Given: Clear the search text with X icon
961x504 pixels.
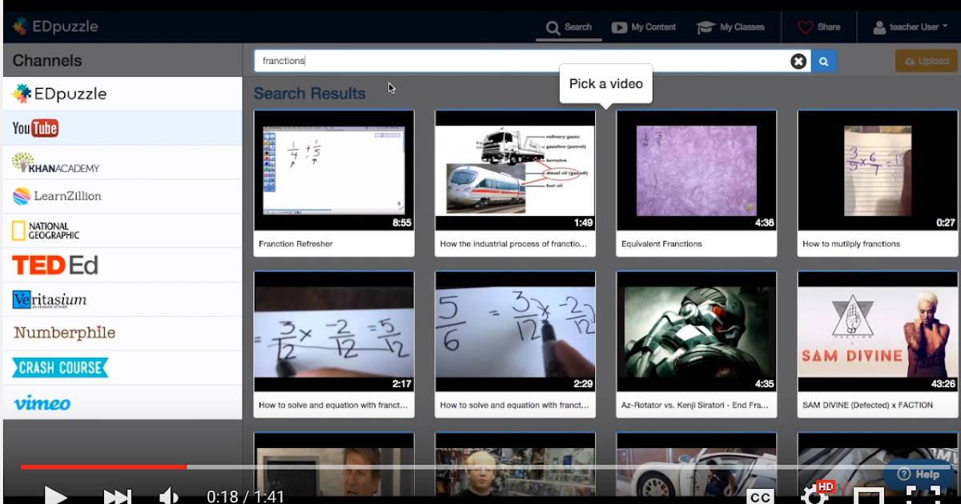Looking at the screenshot, I should point(798,62).
